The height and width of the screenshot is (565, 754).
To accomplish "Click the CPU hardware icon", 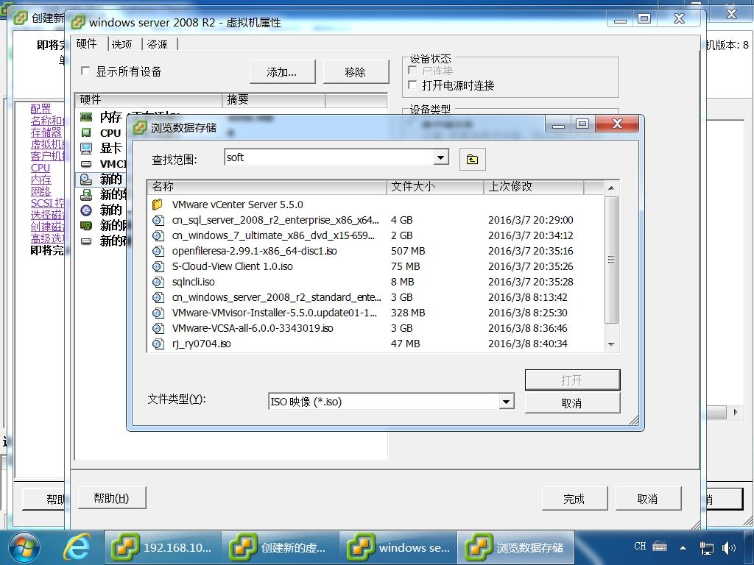I will click(x=86, y=132).
